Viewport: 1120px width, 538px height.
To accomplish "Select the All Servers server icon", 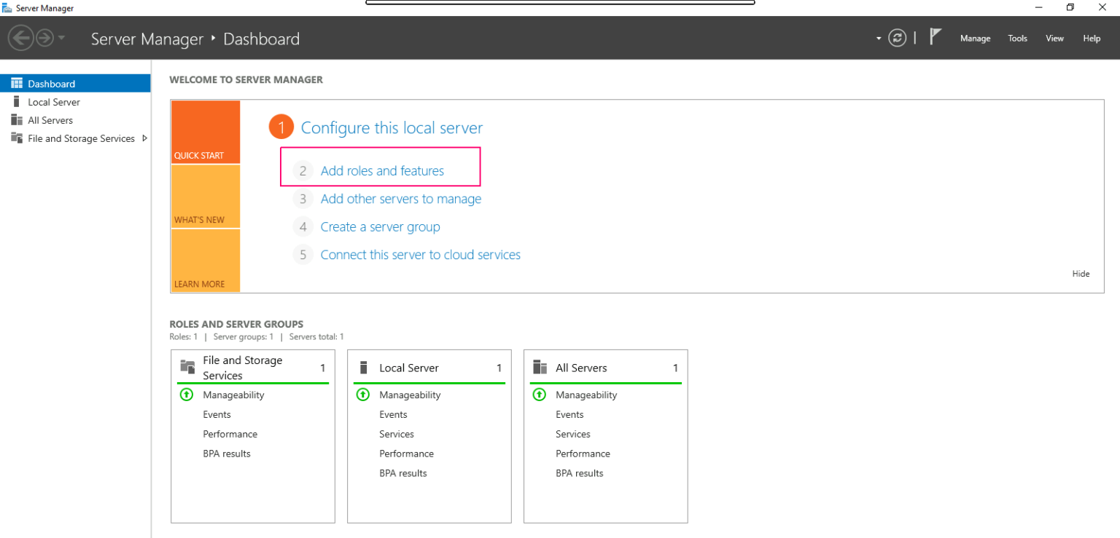I will pyautogui.click(x=17, y=119).
